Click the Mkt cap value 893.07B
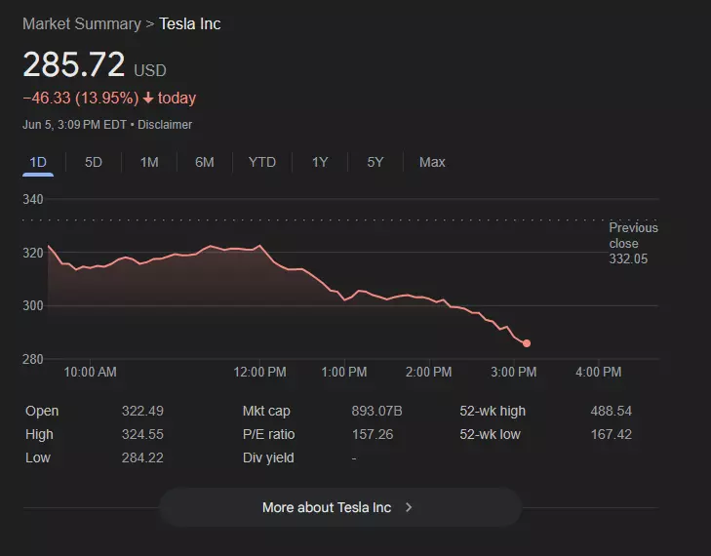This screenshot has width=711, height=556. click(x=376, y=411)
